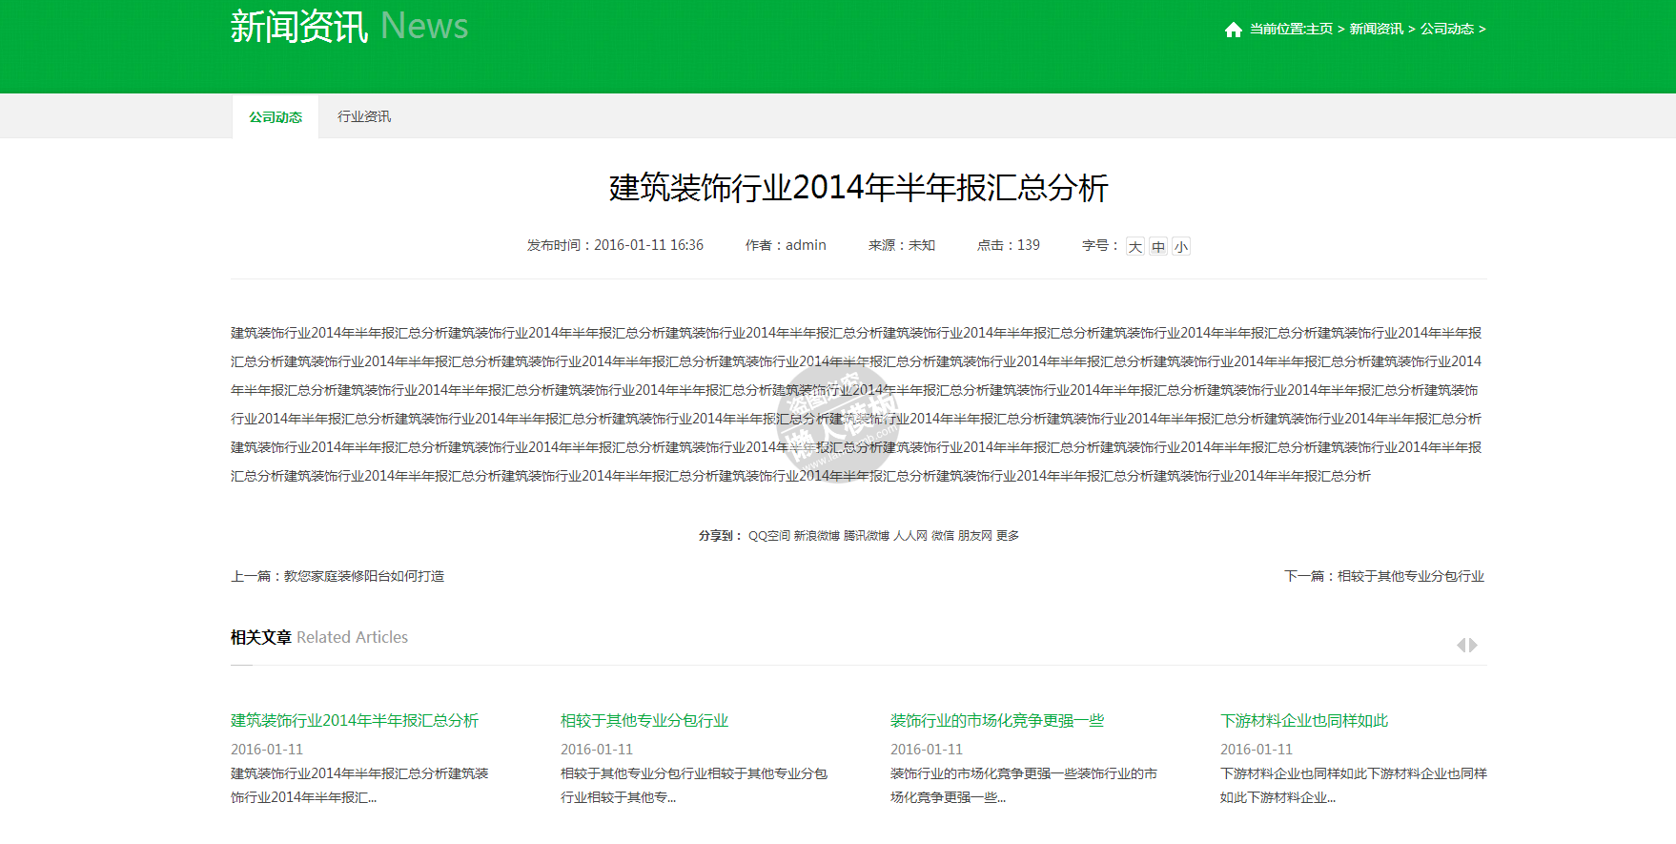Open related article title 相较于其他专业分包行业
The height and width of the screenshot is (844, 1676).
click(644, 721)
